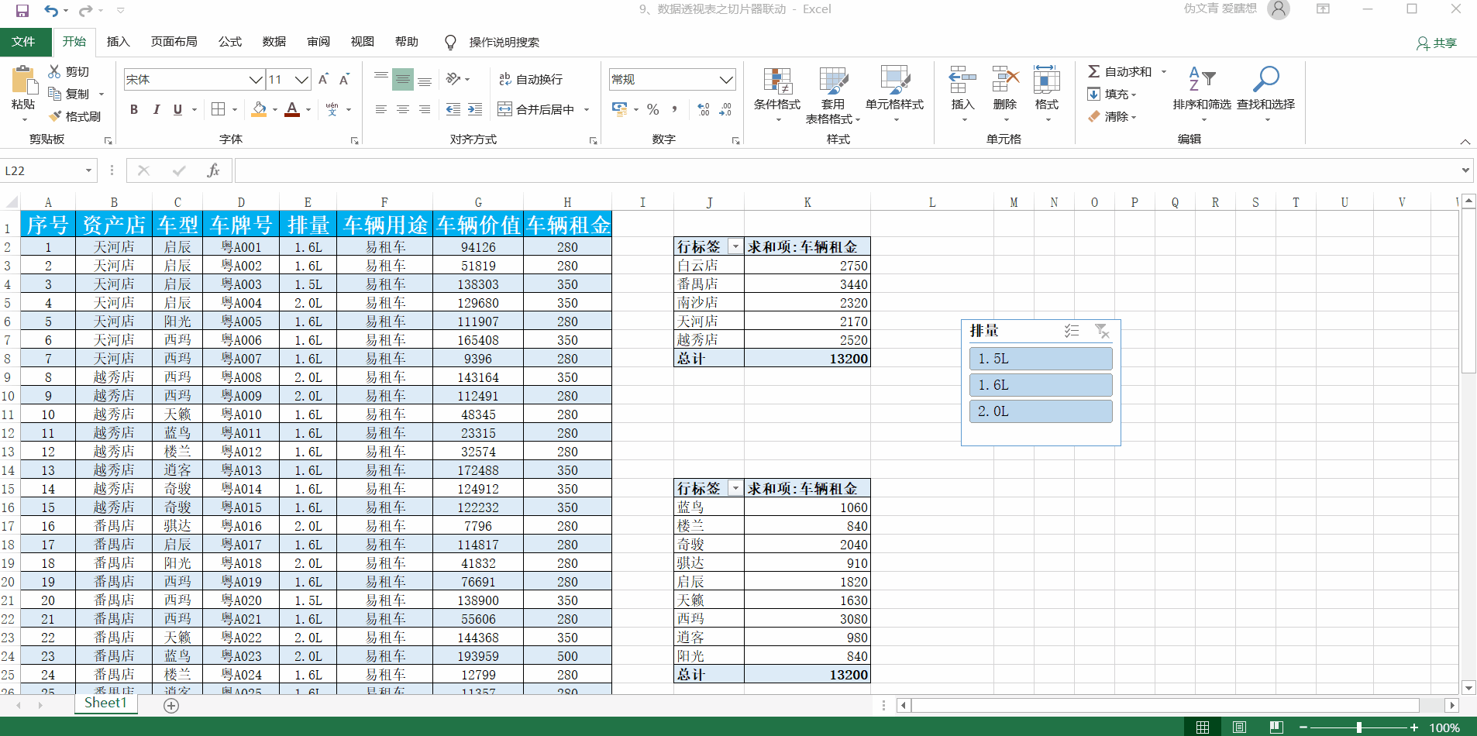This screenshot has width=1477, height=736.
Task: Click the Undo arrow icon
Action: click(x=51, y=10)
